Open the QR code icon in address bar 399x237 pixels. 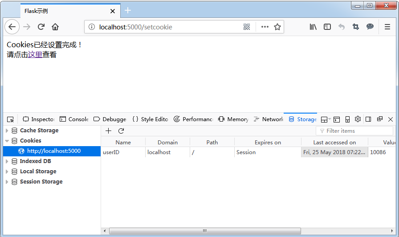coord(247,27)
